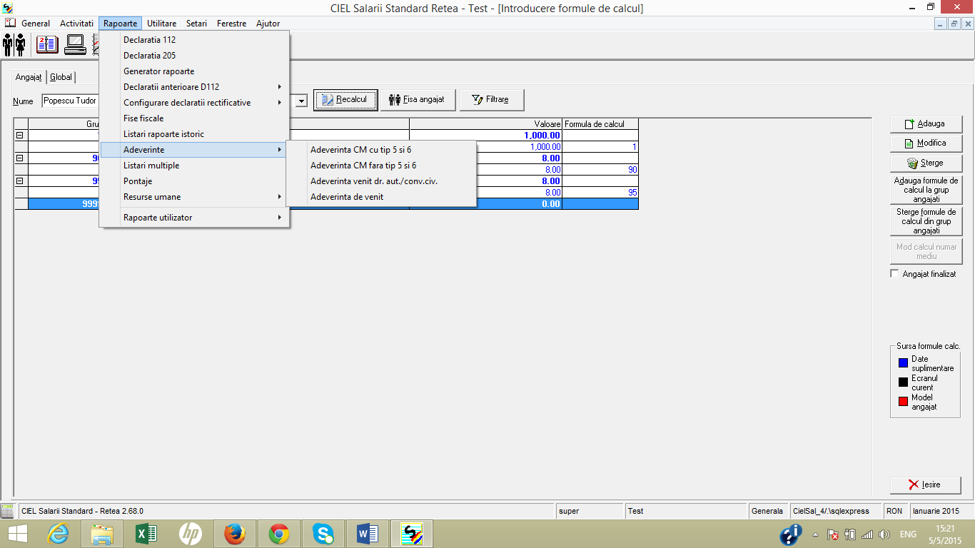Open Fisa angajat
The image size is (975, 548).
pos(418,100)
